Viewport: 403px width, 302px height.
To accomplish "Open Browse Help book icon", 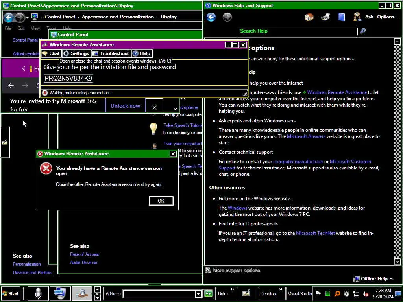I will pos(341,17).
